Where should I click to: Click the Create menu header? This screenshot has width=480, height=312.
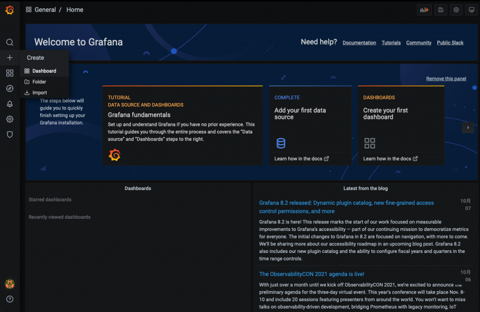point(36,58)
